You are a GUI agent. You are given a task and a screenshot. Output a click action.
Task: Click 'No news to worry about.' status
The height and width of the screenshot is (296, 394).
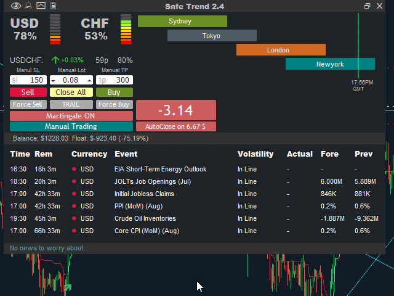[47, 248]
